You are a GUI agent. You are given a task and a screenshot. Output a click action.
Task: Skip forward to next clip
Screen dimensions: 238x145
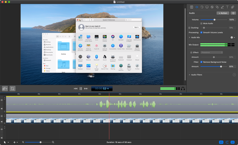point(86,89)
